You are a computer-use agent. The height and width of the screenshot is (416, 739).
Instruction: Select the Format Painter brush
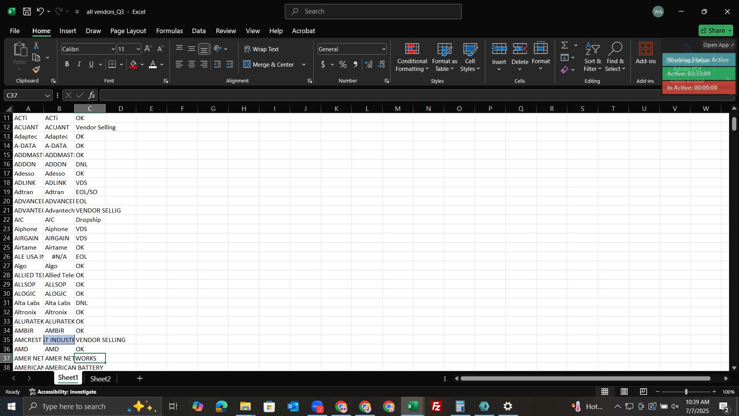point(36,70)
